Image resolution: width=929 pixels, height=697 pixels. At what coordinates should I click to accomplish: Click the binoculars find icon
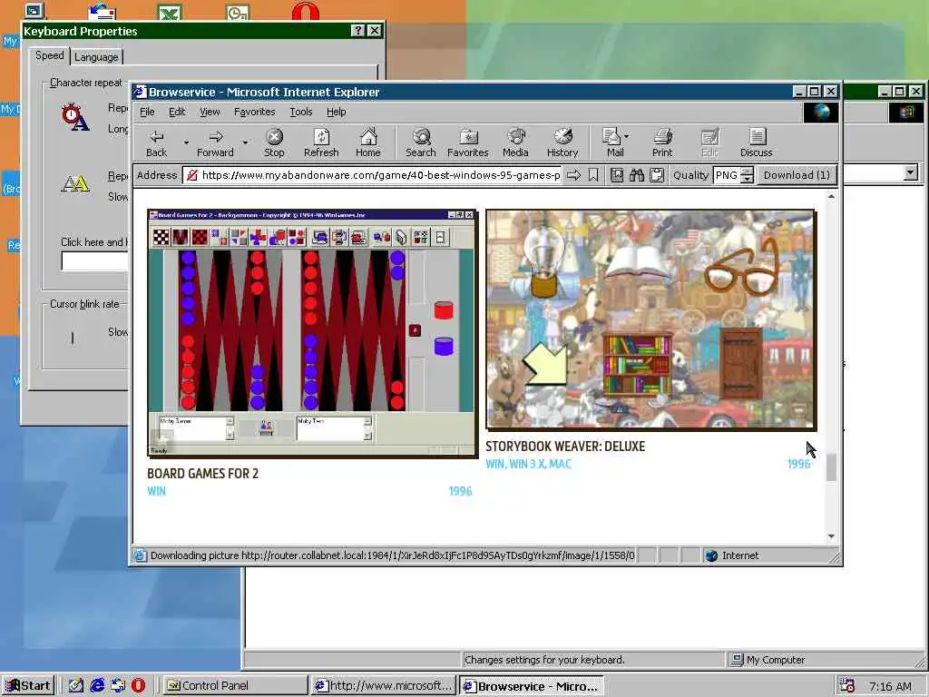pos(636,175)
